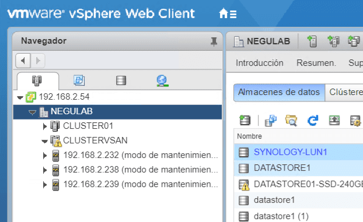The height and width of the screenshot is (222, 363).
Task: Expand host 192.168.2.239
Action: point(45,185)
